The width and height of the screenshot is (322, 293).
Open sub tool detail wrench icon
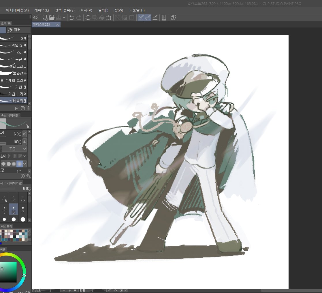coord(29,176)
